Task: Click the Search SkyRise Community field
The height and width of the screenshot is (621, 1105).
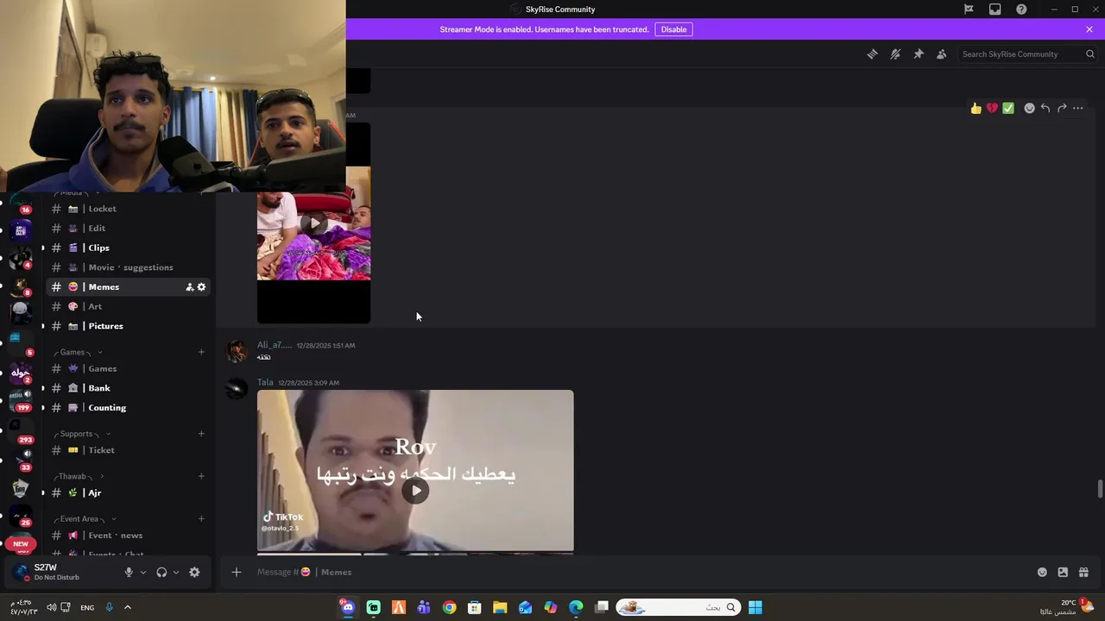Action: coord(1027,53)
